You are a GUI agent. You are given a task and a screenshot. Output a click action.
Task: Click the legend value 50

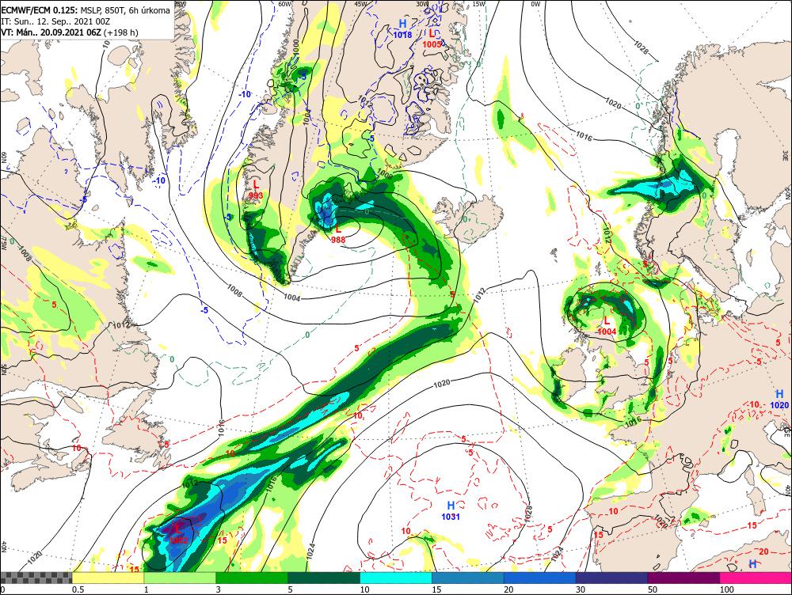click(x=653, y=589)
